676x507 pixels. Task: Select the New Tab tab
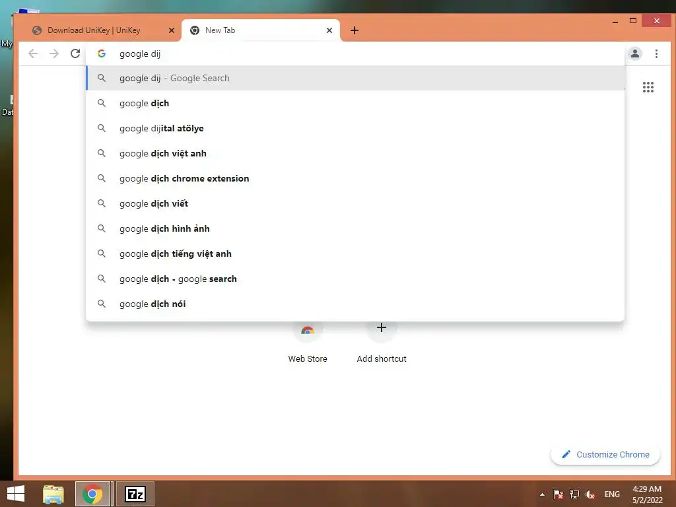click(254, 30)
